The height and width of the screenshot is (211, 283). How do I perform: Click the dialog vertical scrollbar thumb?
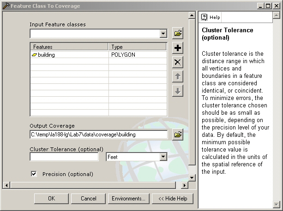click(x=192, y=92)
